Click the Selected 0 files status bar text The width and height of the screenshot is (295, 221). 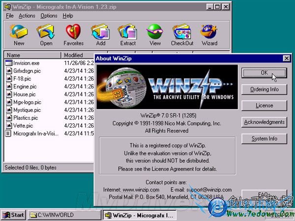click(30, 167)
